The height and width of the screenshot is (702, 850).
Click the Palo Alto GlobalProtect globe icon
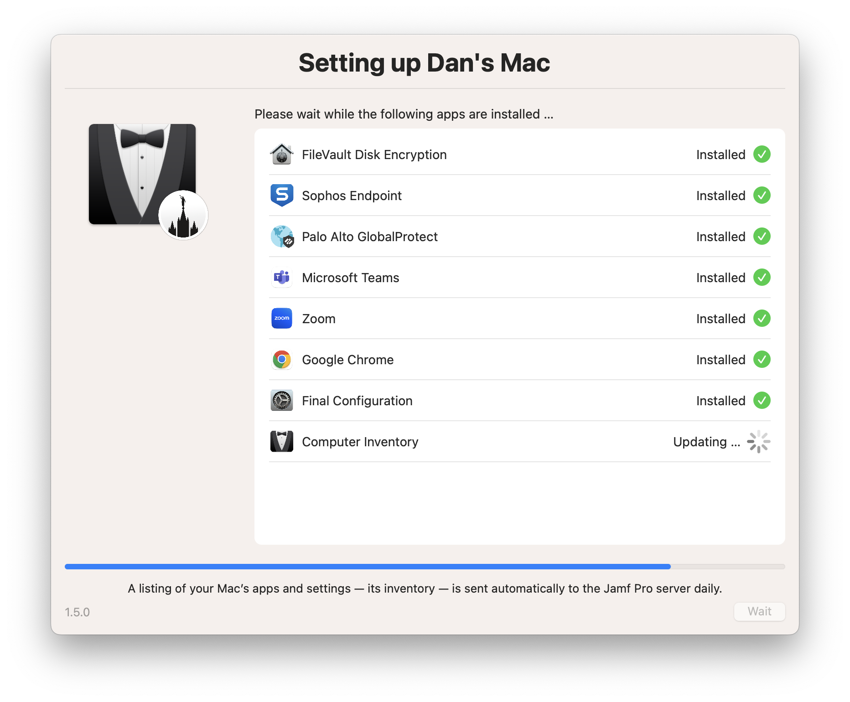281,237
